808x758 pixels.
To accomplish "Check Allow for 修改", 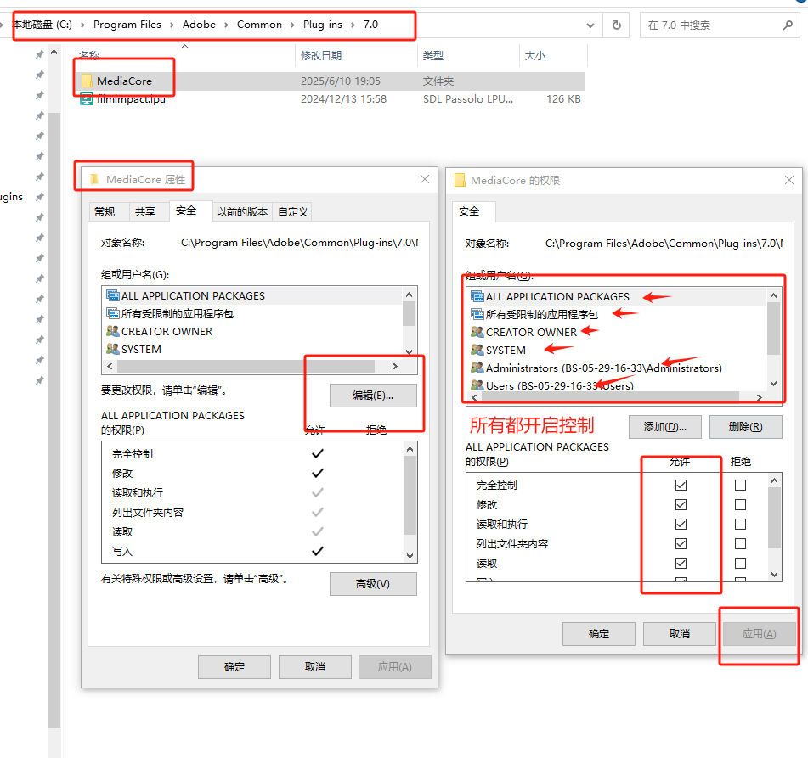I will coord(681,505).
